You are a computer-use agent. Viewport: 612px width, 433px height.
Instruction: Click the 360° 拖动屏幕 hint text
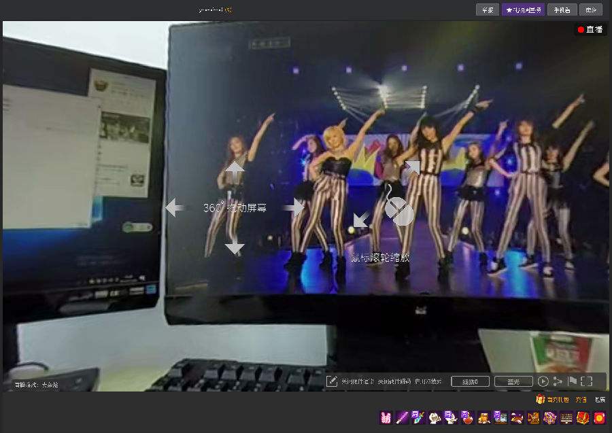(x=235, y=207)
